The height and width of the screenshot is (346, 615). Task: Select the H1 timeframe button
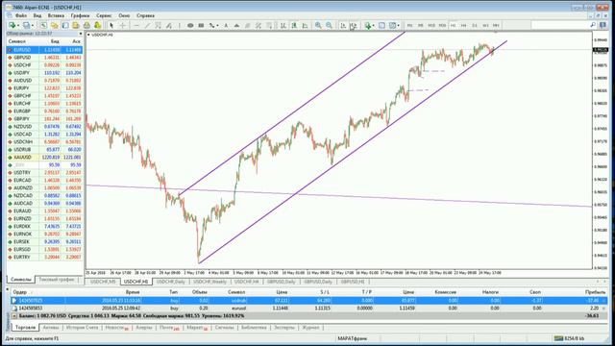(453, 26)
